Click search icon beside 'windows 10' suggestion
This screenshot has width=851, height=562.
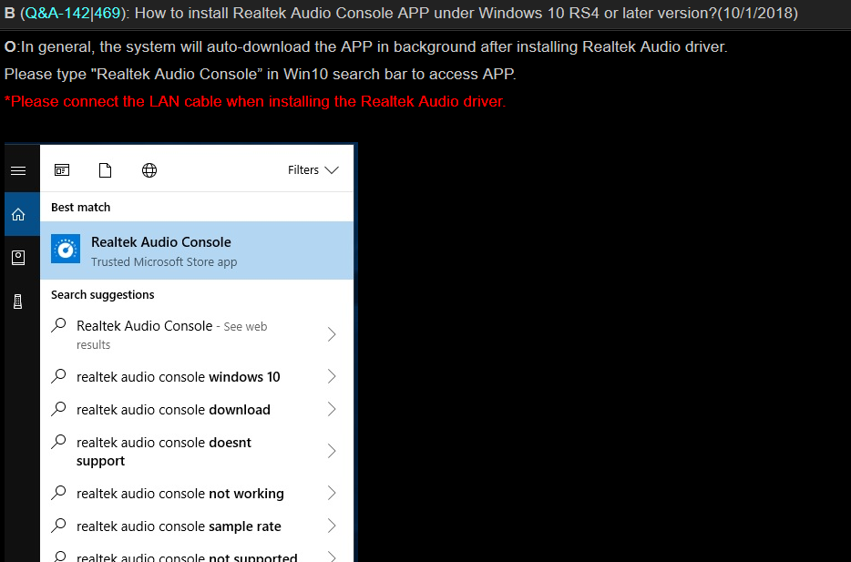tap(58, 375)
